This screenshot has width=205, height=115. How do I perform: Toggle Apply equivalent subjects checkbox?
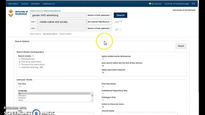103,73
